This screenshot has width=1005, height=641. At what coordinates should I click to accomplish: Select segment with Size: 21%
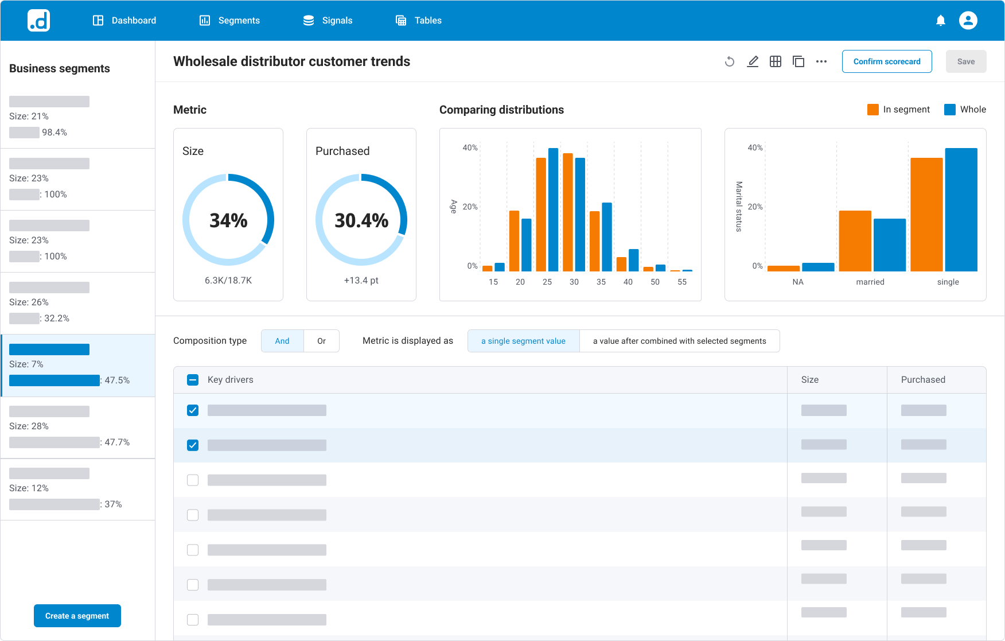click(77, 118)
